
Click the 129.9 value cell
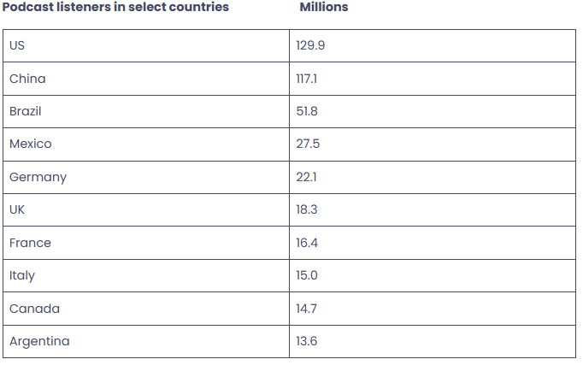[310, 45]
